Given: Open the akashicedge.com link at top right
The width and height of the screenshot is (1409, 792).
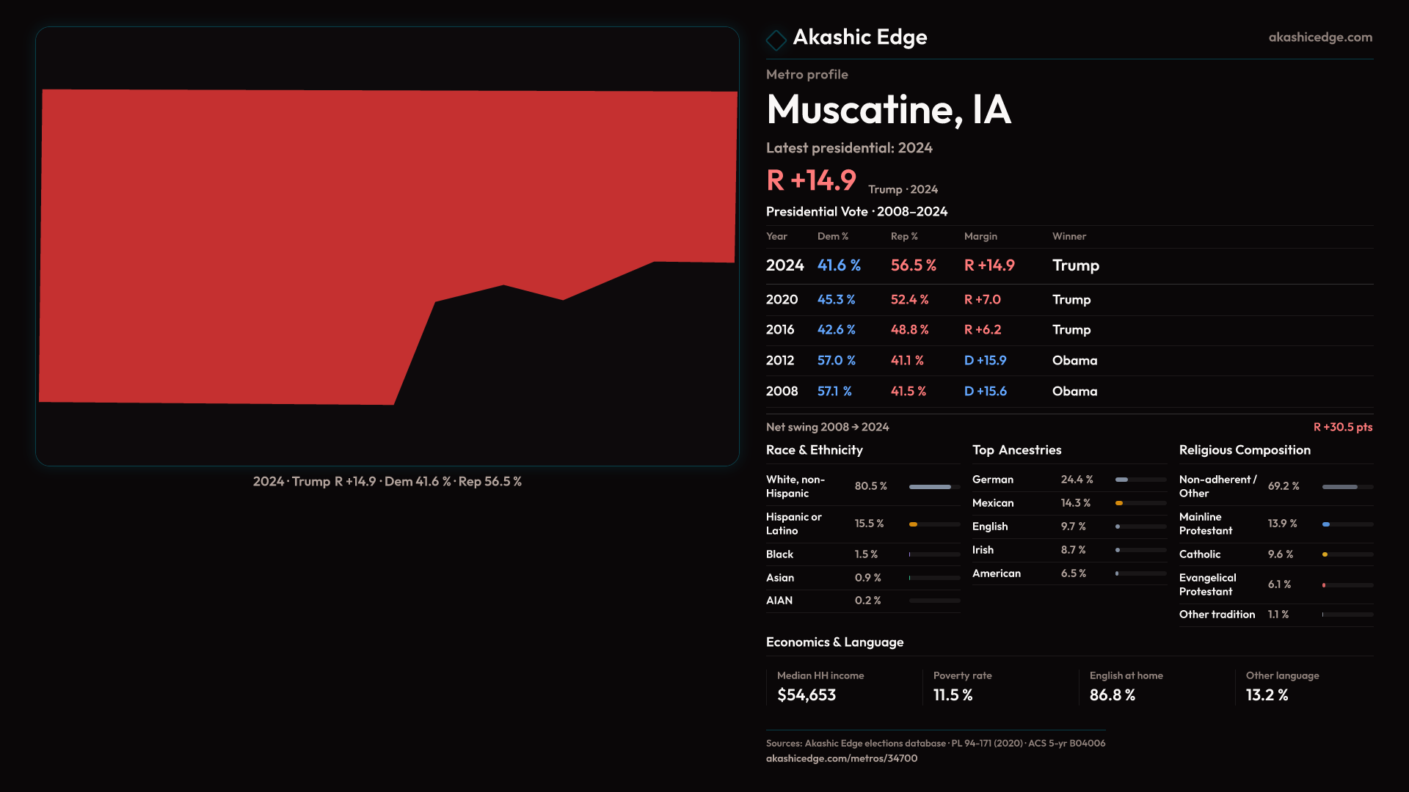Looking at the screenshot, I should 1319,37.
